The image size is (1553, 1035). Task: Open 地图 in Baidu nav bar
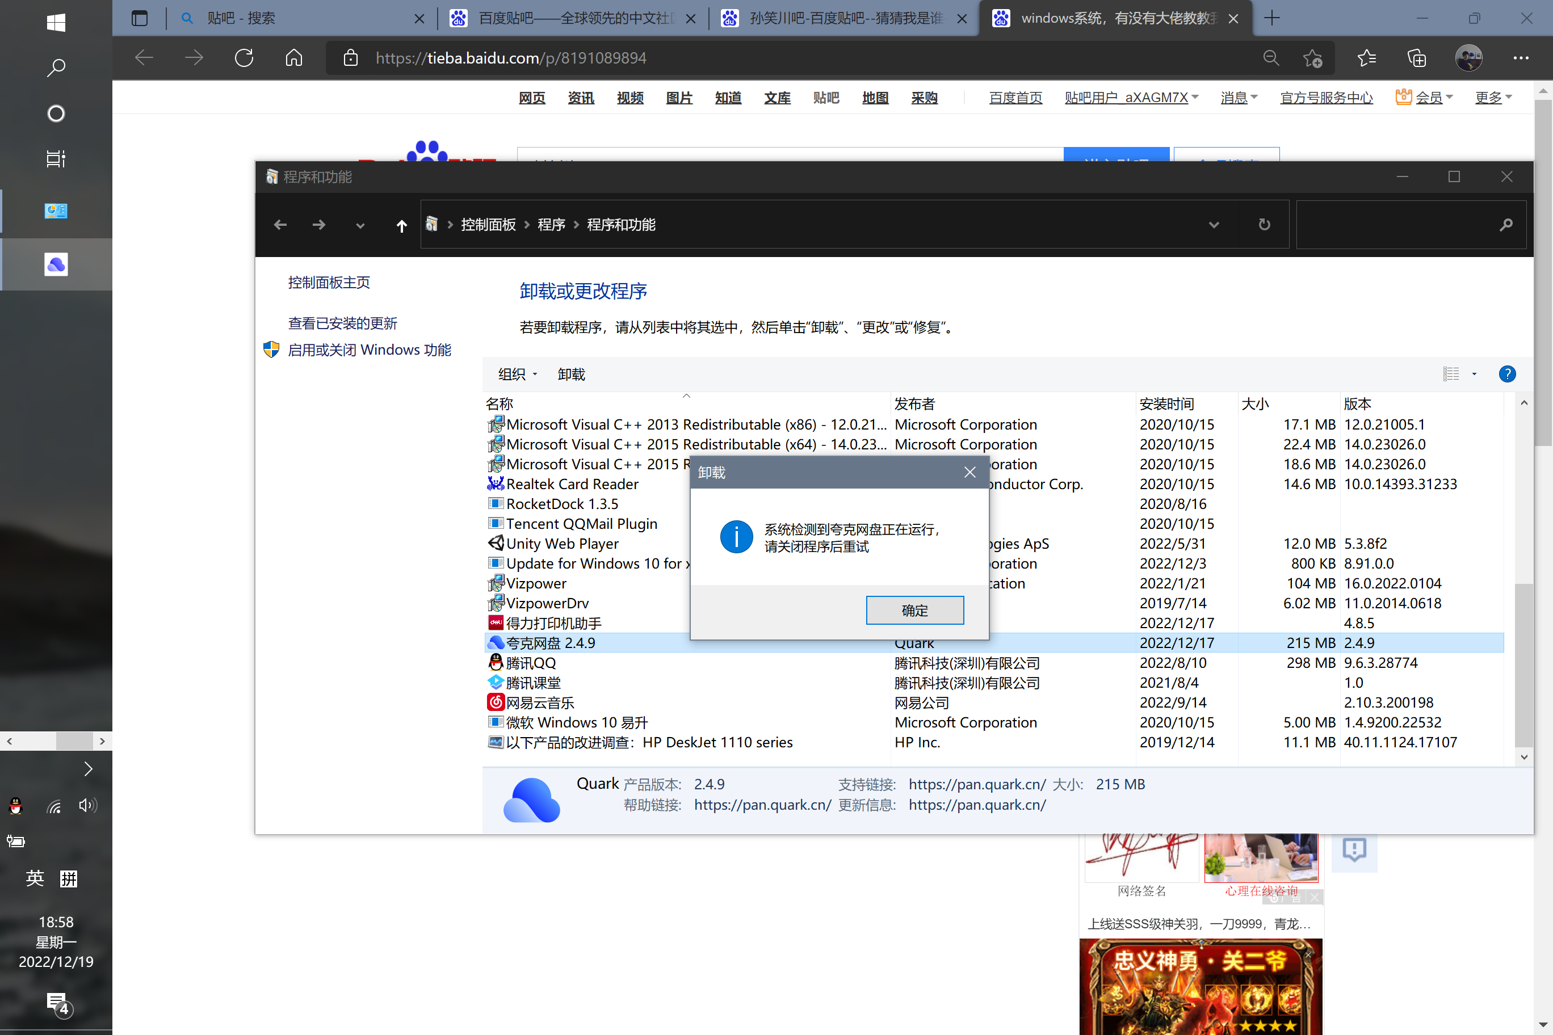click(875, 98)
